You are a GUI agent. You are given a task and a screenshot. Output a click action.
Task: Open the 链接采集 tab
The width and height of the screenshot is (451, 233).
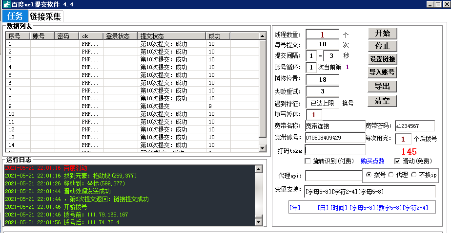(x=45, y=17)
